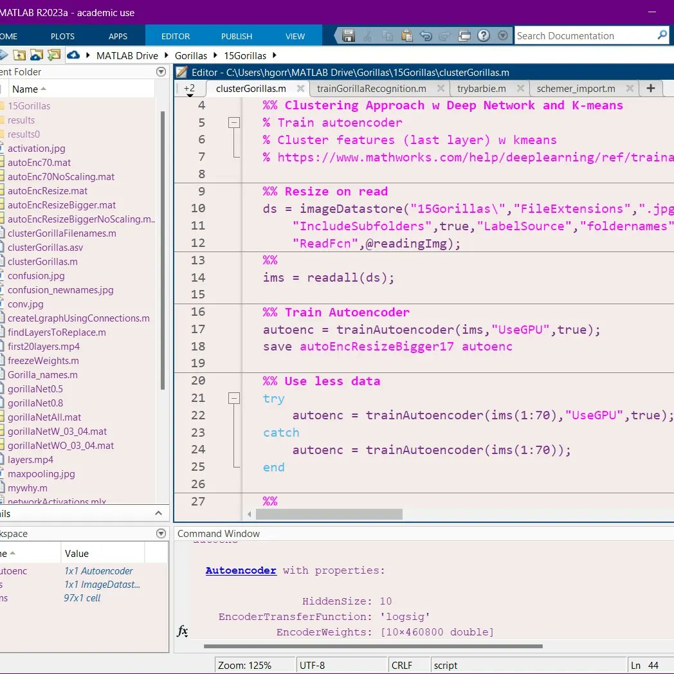Click the fx function browser icon
Viewport: 674px width, 674px height.
tap(182, 631)
